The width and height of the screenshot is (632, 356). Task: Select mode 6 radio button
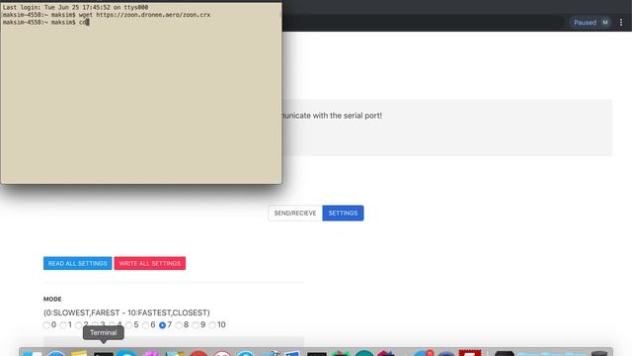tap(145, 325)
